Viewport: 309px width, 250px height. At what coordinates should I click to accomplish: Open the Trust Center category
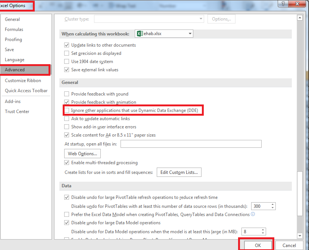click(x=17, y=111)
